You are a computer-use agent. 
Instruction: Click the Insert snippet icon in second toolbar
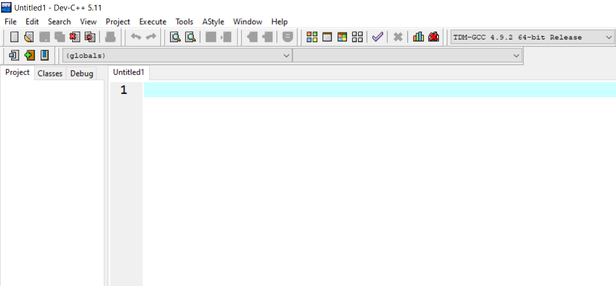[14, 55]
